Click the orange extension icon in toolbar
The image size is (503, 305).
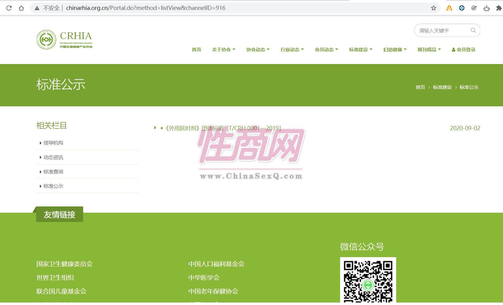[449, 8]
